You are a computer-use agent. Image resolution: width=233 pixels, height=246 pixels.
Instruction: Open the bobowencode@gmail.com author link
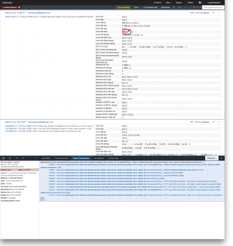[x=41, y=122]
